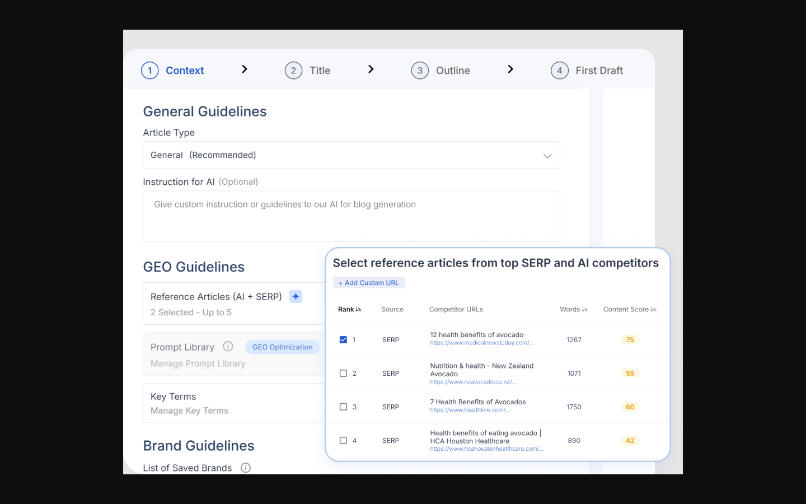This screenshot has width=806, height=504.
Task: Click the Competitor URLs column header
Action: [456, 309]
